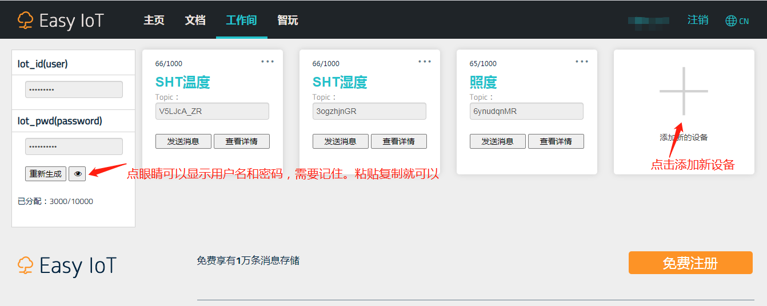This screenshot has height=306, width=767.
Task: Click the Iot_id(user) heading
Action: pyautogui.click(x=43, y=64)
